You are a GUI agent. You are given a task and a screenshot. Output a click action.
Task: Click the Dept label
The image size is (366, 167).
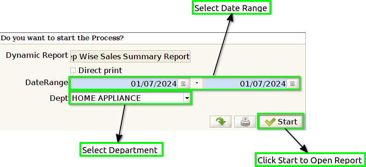coord(59,99)
